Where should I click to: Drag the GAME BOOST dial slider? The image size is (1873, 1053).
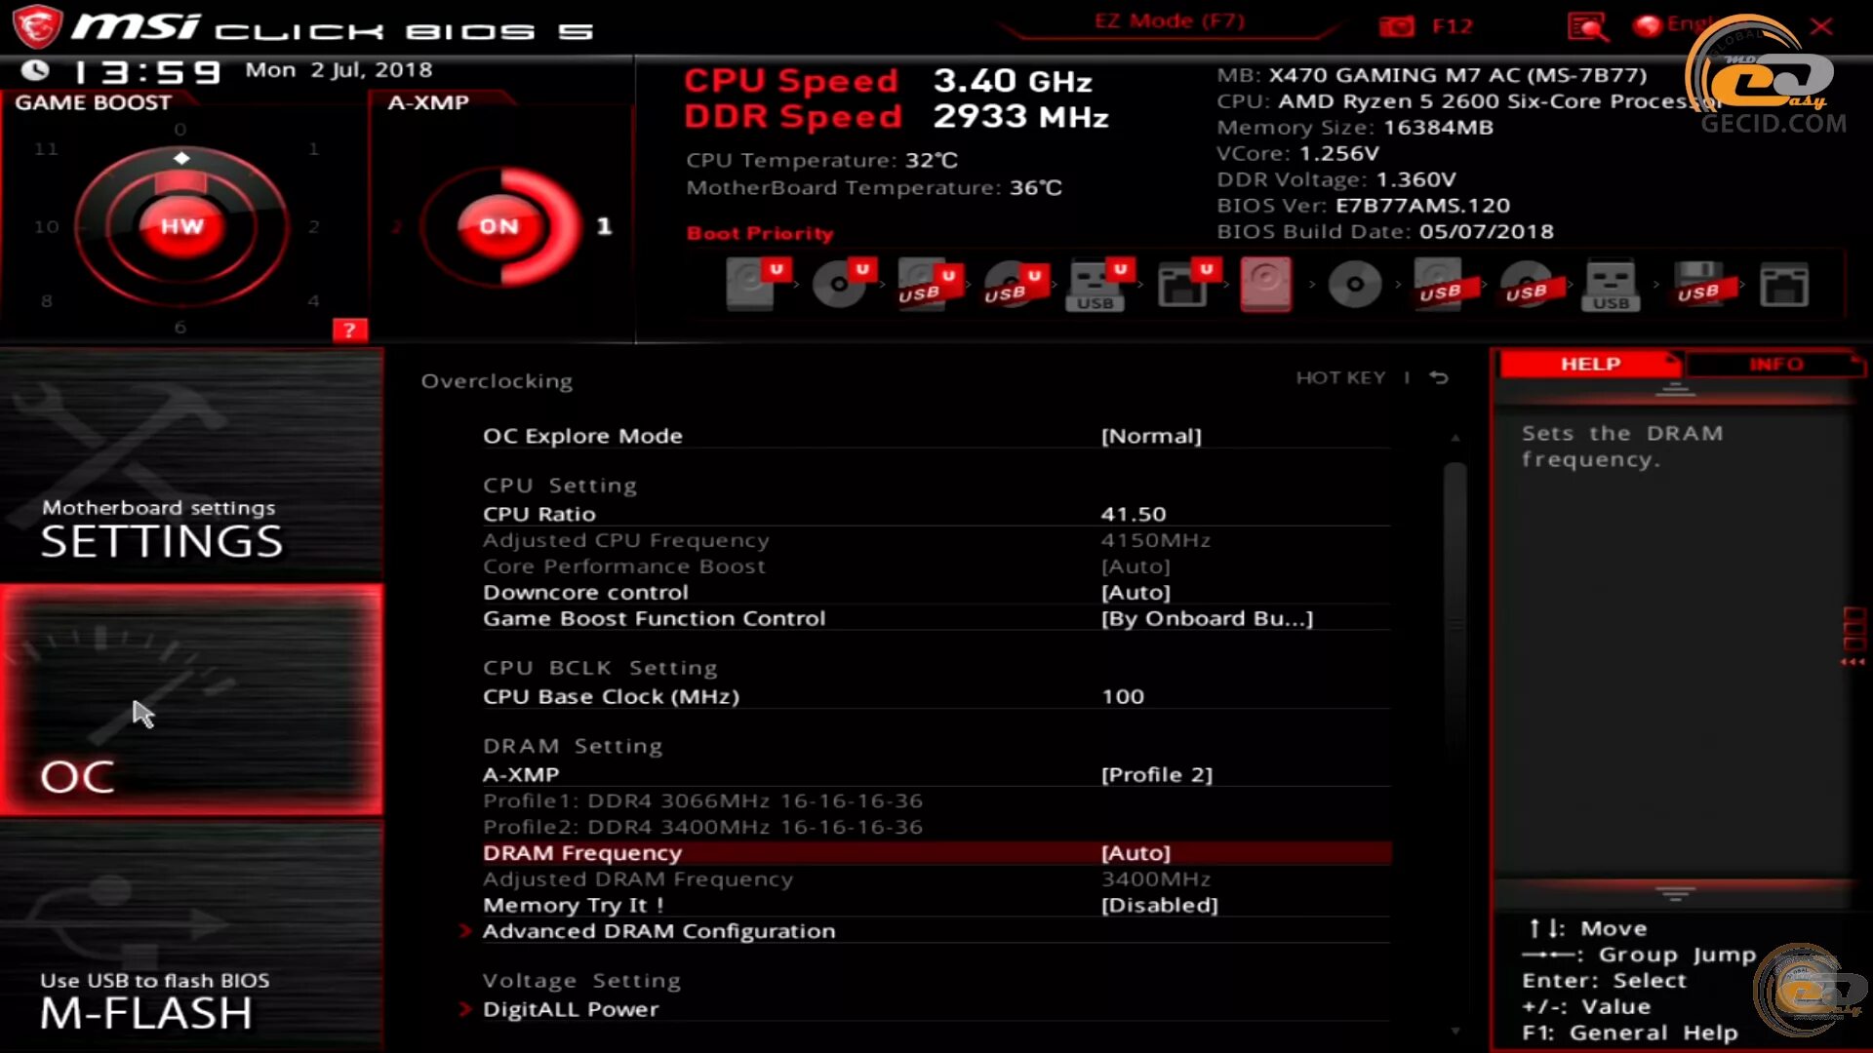tap(181, 158)
